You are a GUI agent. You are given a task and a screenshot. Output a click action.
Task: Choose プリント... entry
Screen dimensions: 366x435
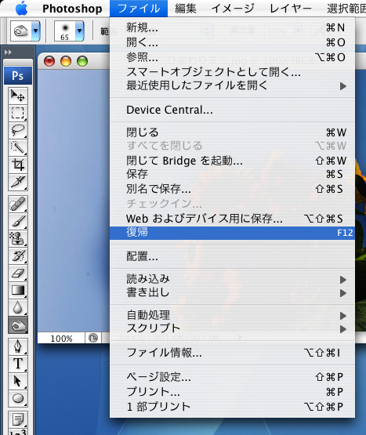coord(232,392)
